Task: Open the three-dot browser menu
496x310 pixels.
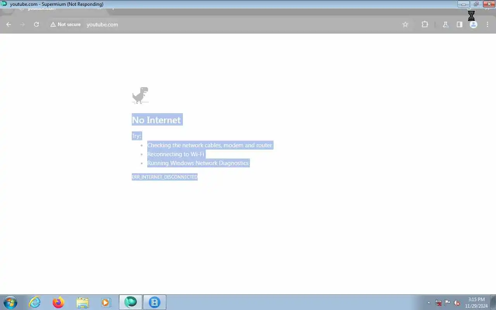Action: (487, 24)
